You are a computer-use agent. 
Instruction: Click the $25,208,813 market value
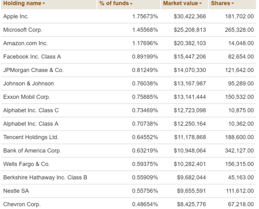[190, 30]
